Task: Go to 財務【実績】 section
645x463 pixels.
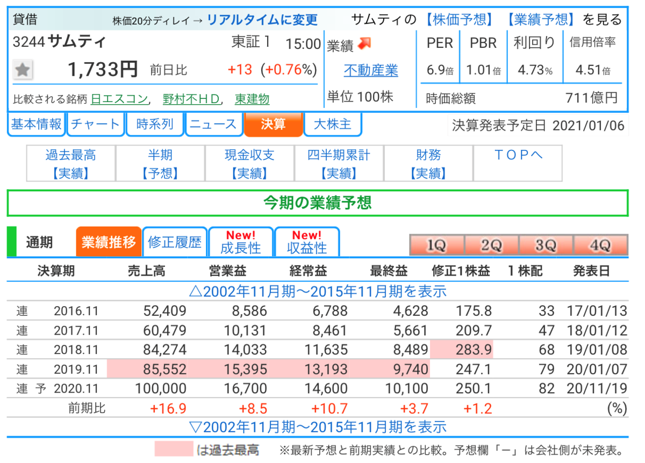Action: click(428, 163)
